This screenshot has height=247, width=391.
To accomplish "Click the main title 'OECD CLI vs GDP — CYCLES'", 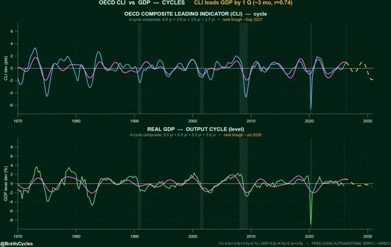I will point(141,3).
